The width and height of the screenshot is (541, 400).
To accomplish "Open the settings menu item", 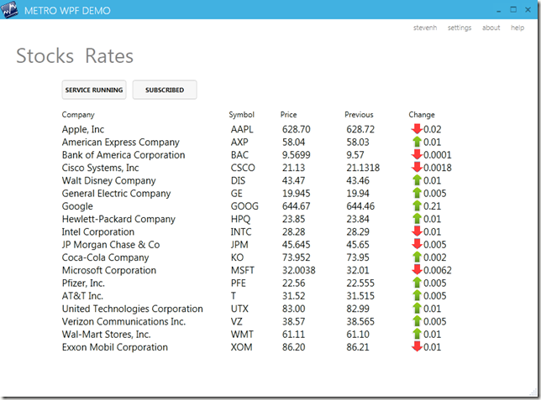I will pyautogui.click(x=460, y=28).
